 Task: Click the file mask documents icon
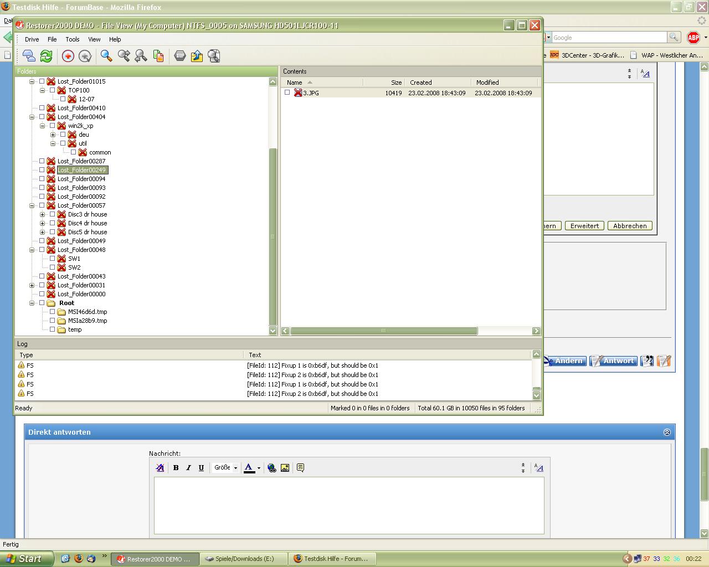(x=158, y=56)
